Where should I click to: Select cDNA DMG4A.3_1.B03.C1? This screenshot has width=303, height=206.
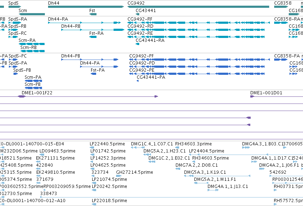246,147
